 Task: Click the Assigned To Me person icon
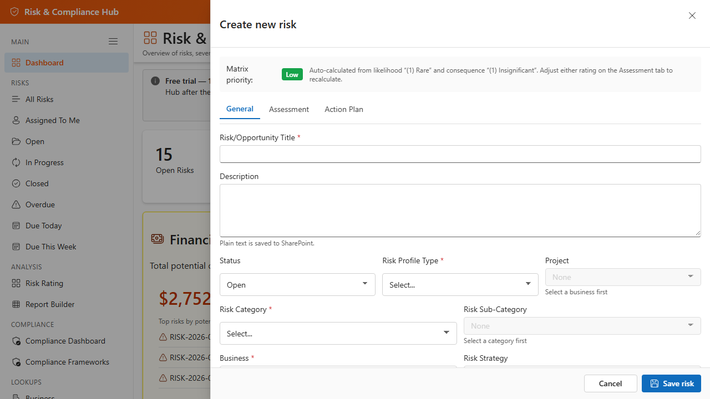(x=16, y=120)
